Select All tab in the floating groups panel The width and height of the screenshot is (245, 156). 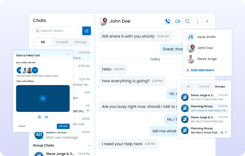click(x=188, y=87)
